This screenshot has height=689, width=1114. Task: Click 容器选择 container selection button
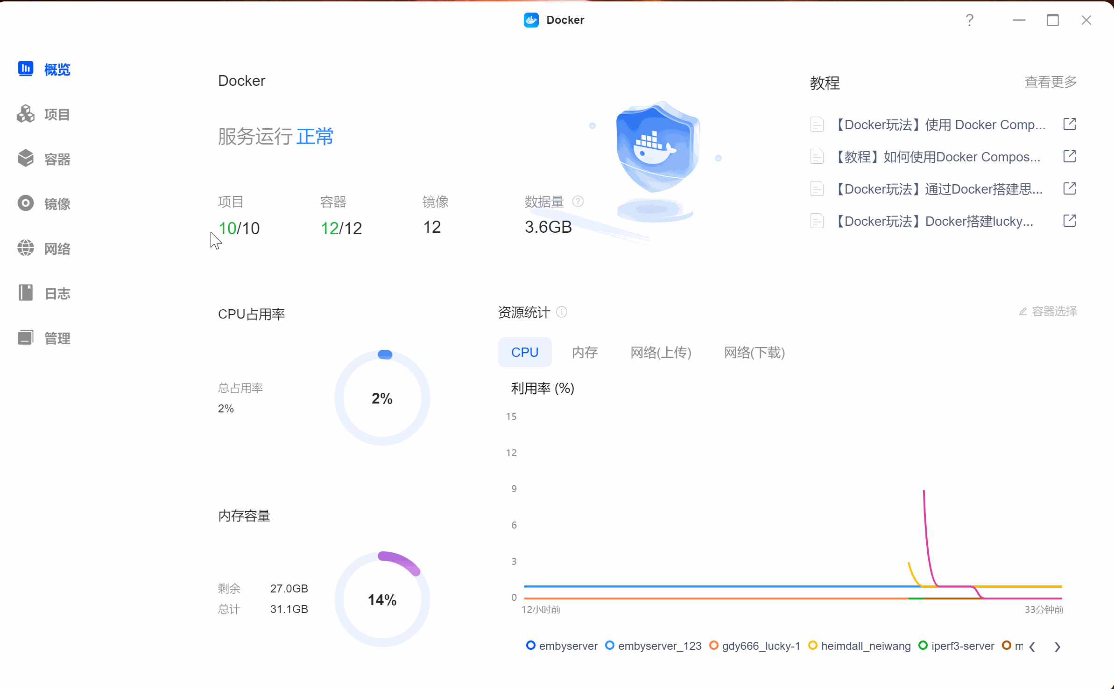[x=1048, y=311]
